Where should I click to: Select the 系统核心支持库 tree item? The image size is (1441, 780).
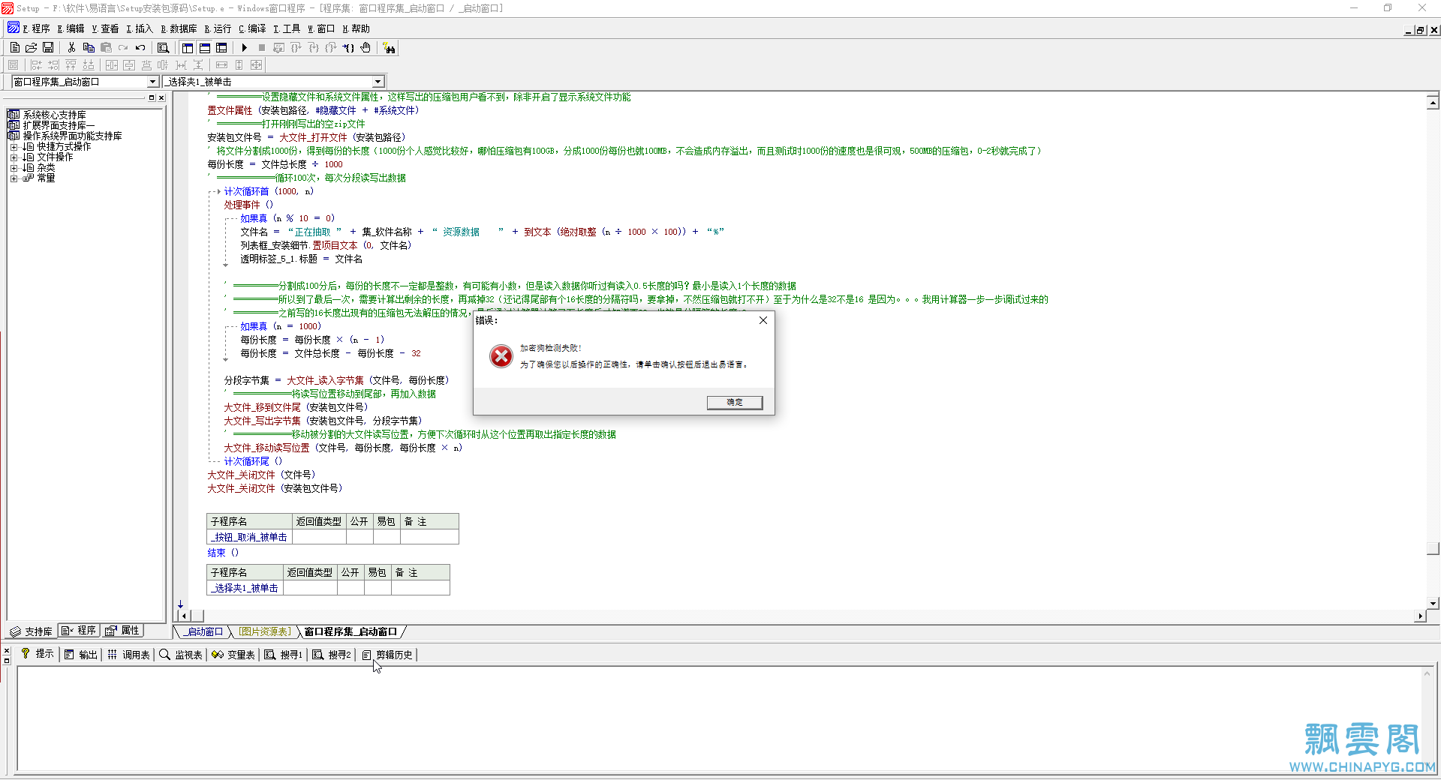(54, 115)
